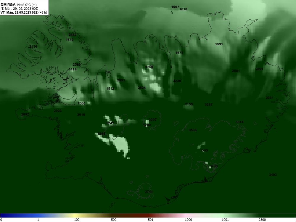
Task: Click the initial time line 'IT: Mán. 29. 05. 2023 00Z'
Action: (x=19, y=9)
